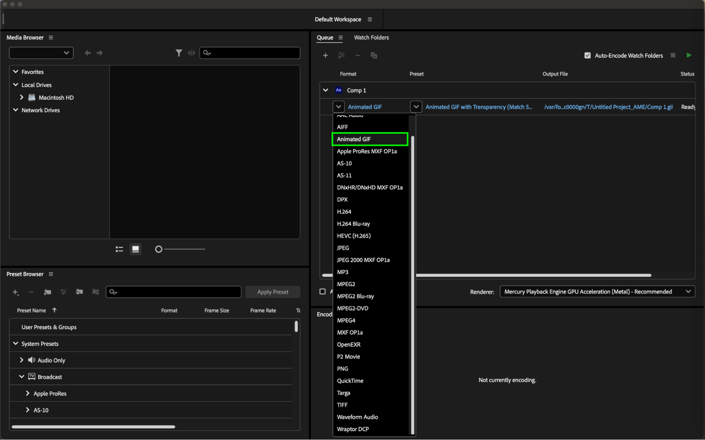Open the output file path link
This screenshot has height=440, width=705.
point(608,107)
